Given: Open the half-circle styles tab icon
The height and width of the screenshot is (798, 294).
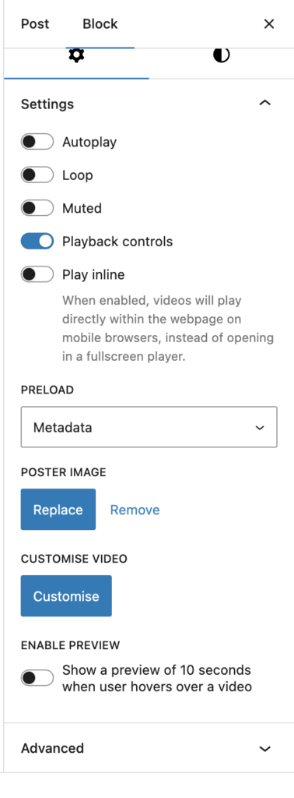Looking at the screenshot, I should (222, 55).
